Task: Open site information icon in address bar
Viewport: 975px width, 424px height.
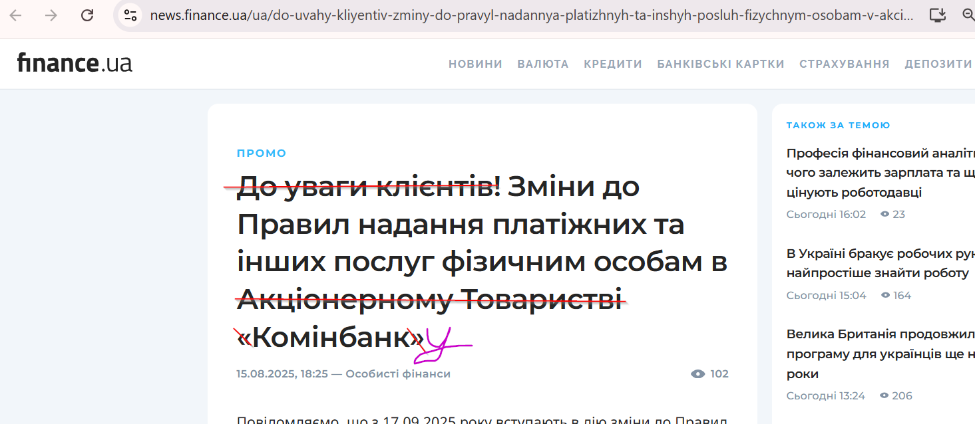Action: click(130, 15)
